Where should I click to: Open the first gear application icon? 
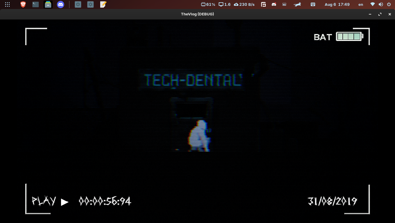(78, 4)
